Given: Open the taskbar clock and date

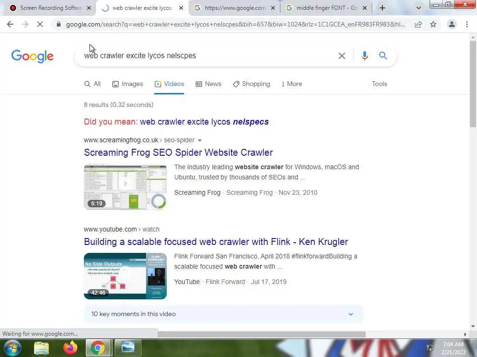Looking at the screenshot, I should [x=453, y=348].
